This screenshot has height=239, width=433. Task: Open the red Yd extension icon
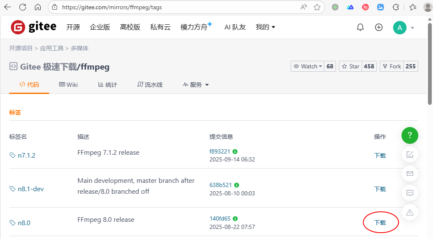(x=365, y=7)
